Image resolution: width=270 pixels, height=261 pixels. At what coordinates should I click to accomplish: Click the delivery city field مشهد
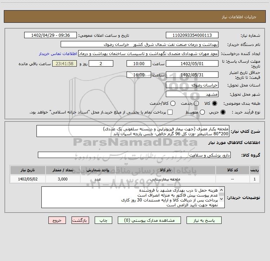point(192,94)
